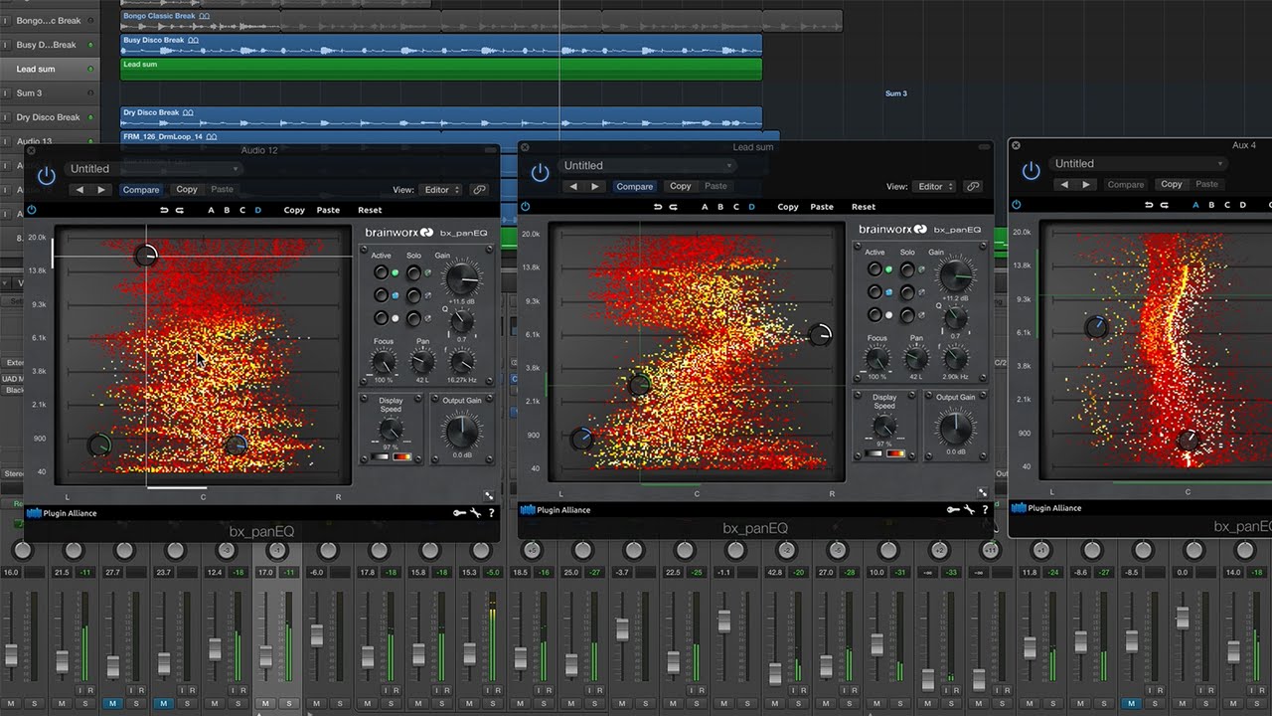
Task: Select settings slot D in the Aux 4 plugin
Action: click(x=1242, y=205)
